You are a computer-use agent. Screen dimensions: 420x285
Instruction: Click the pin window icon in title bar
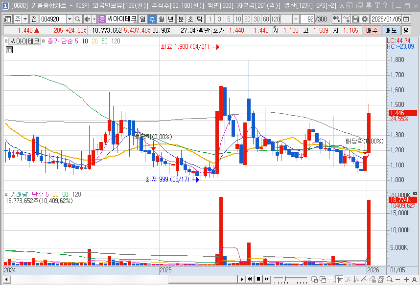click(x=369, y=5)
